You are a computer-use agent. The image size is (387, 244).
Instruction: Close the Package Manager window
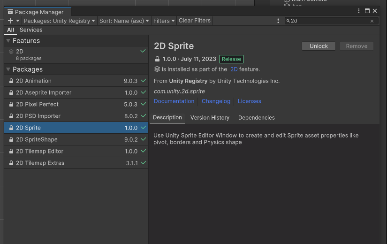coord(375,11)
